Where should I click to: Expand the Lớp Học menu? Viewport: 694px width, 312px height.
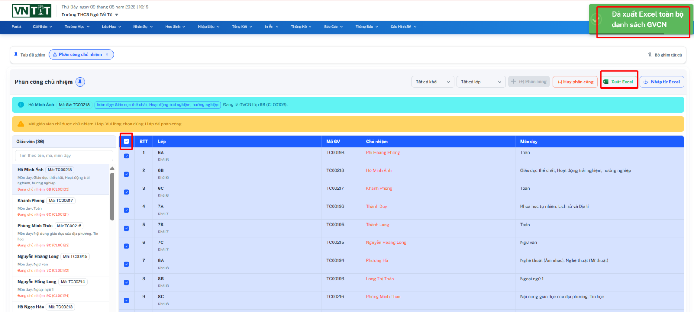112,26
